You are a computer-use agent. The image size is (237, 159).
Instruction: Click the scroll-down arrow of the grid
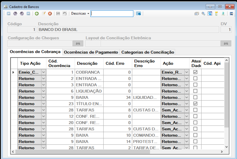(226, 147)
